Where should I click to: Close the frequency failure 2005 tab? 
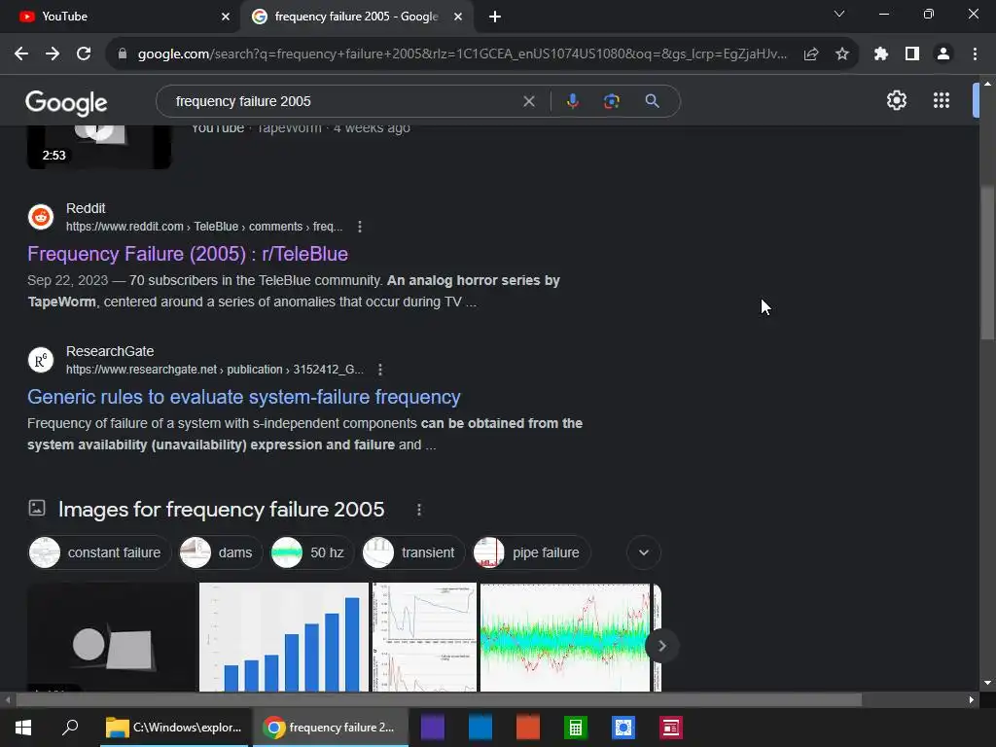click(x=458, y=17)
